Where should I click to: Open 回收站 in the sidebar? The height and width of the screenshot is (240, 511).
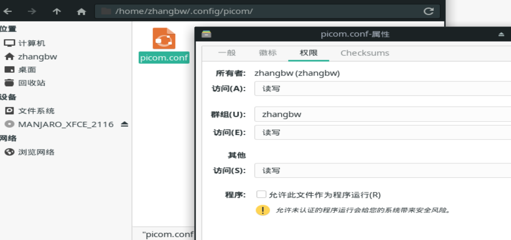[x=31, y=83]
